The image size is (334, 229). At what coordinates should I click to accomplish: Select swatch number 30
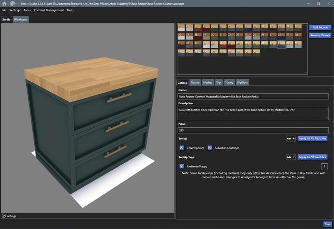click(x=298, y=36)
